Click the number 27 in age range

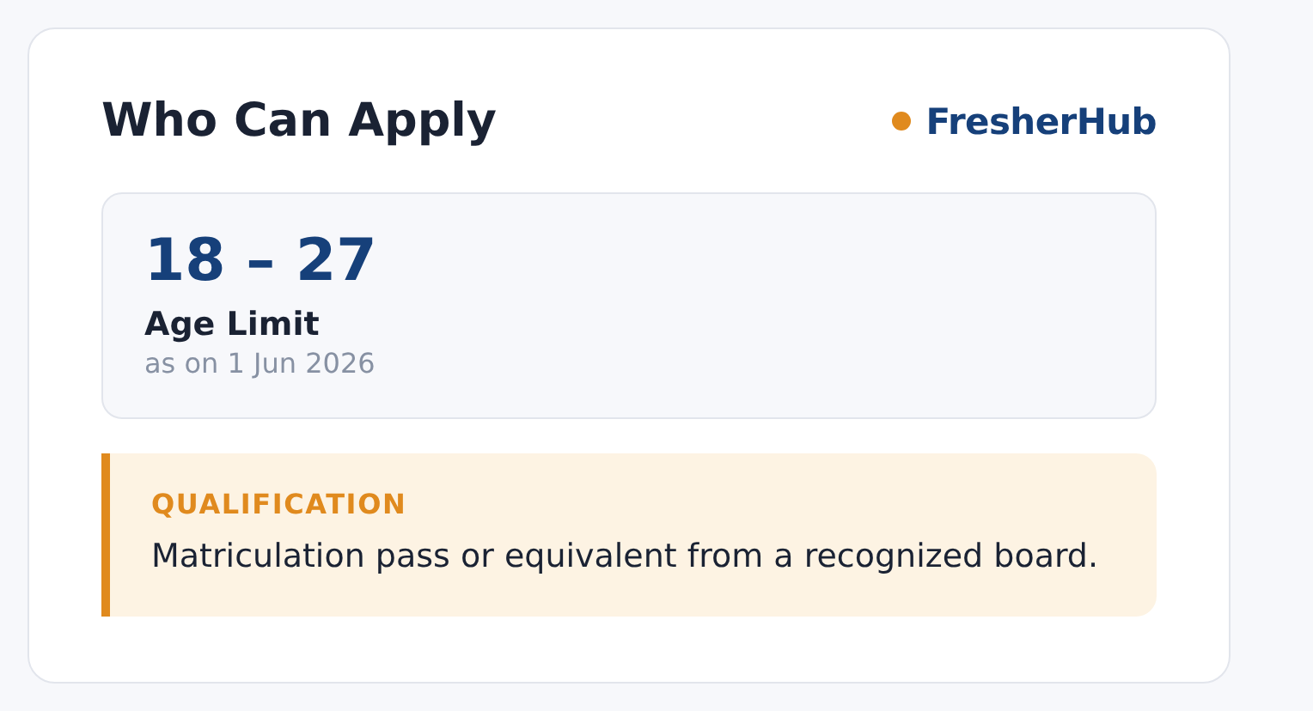point(336,261)
